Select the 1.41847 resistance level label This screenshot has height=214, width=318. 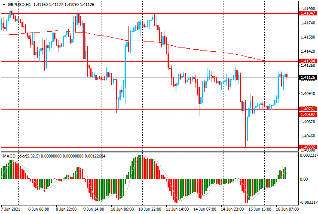click(x=308, y=13)
